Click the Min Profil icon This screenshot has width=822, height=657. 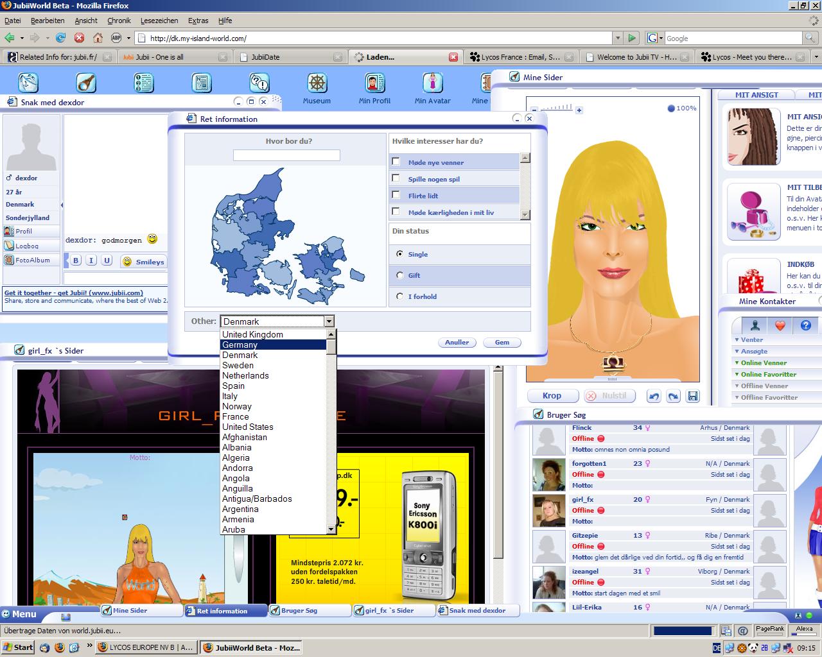374,83
